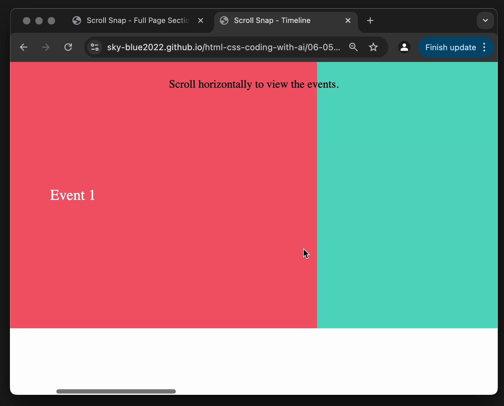Click the forward navigation arrow
Screen dimensions: 504x406
(46, 47)
